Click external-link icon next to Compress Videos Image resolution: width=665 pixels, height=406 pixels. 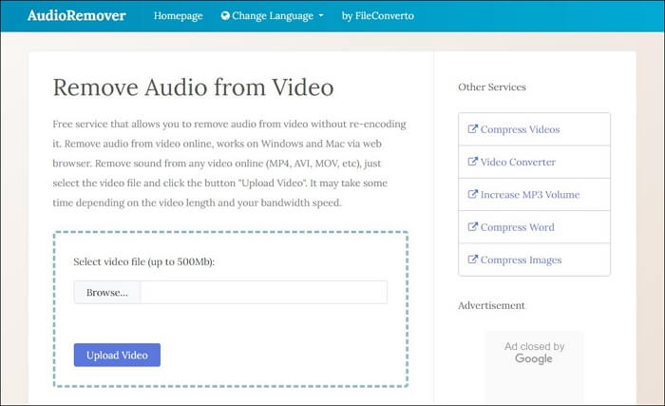472,128
